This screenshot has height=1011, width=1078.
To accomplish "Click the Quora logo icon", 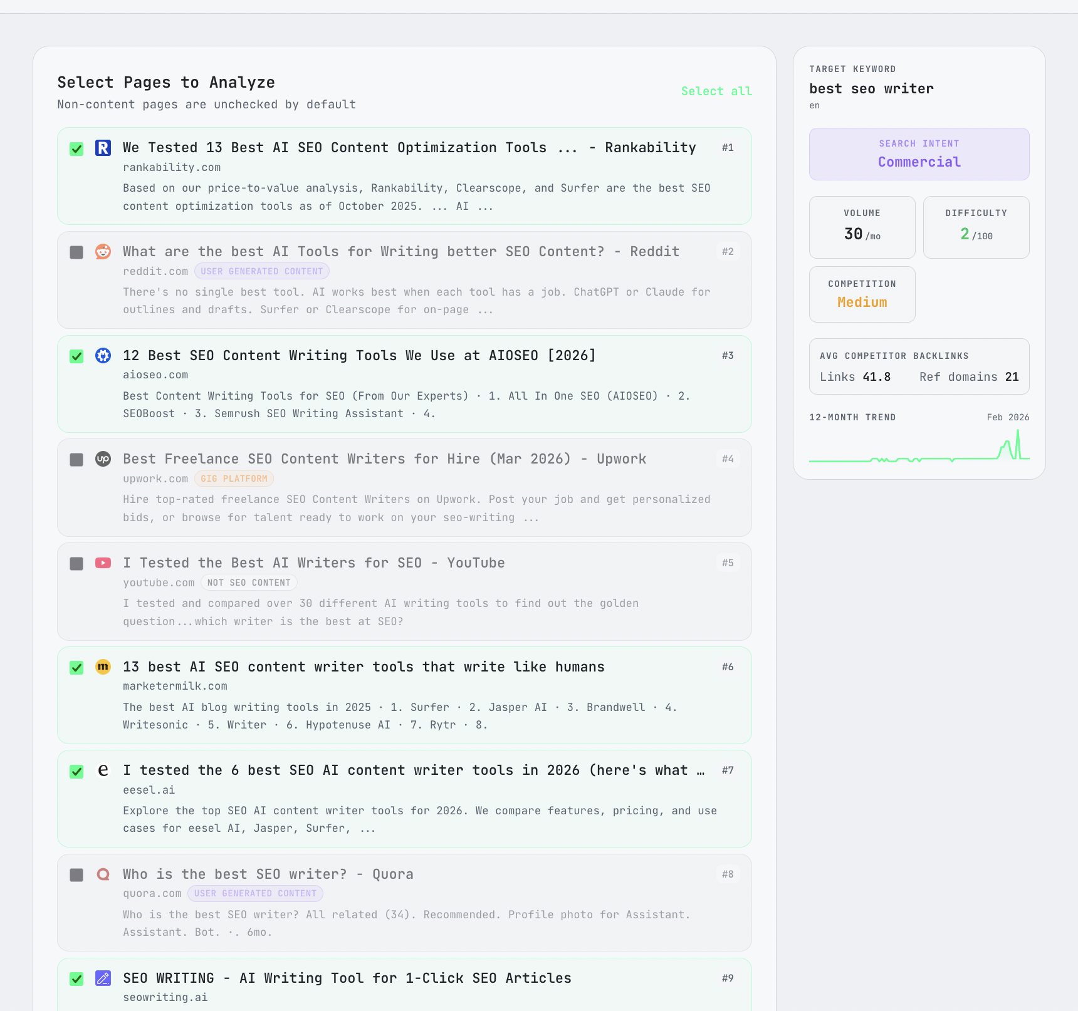I will click(103, 874).
